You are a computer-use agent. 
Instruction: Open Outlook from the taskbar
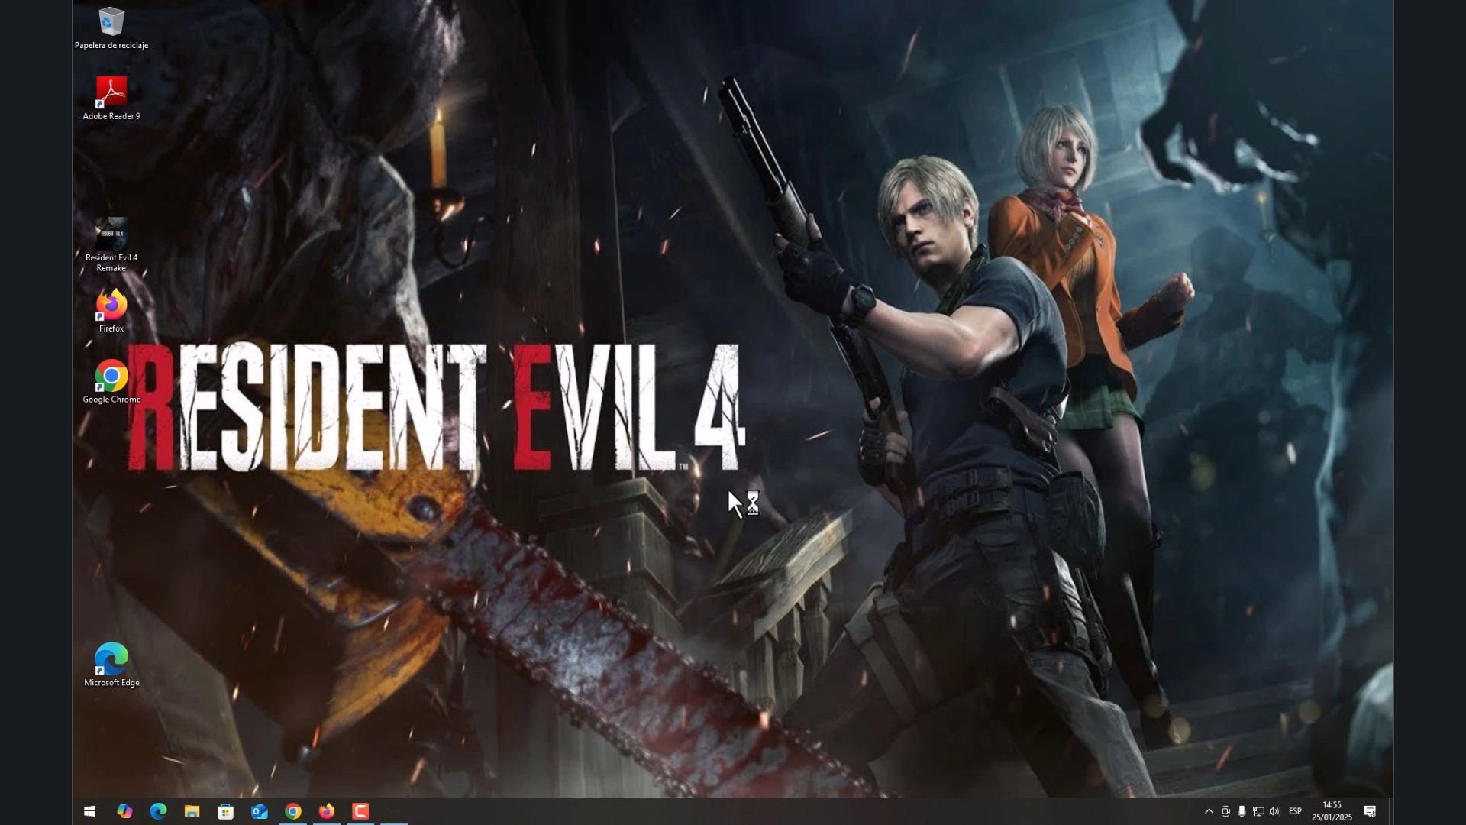tap(260, 811)
